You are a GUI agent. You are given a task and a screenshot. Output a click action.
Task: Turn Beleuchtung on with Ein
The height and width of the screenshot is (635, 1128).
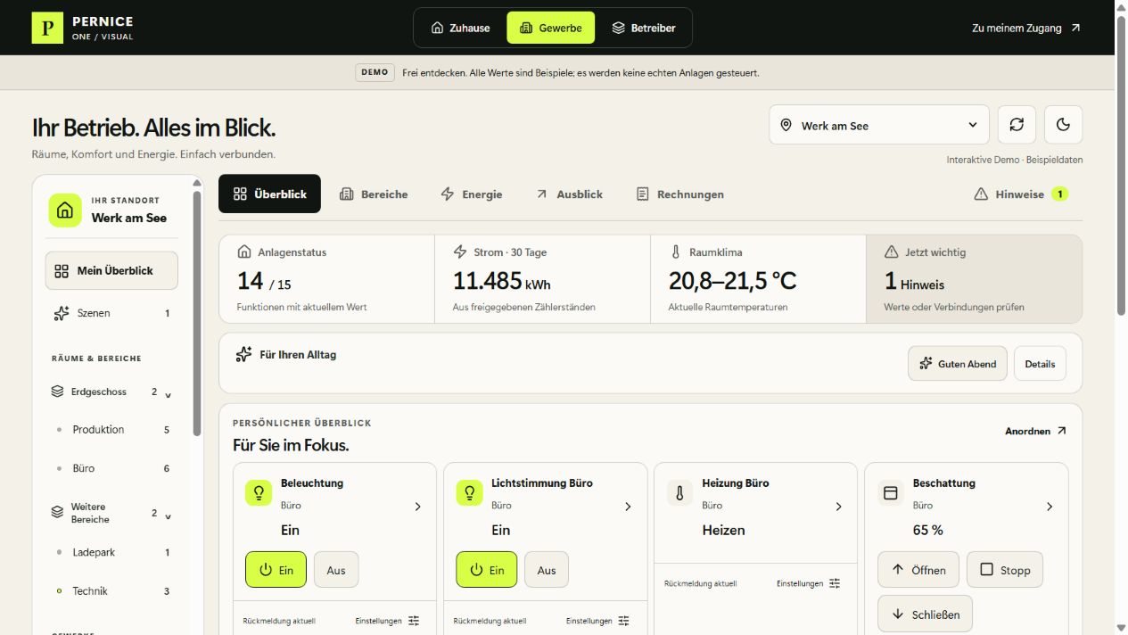pyautogui.click(x=276, y=570)
